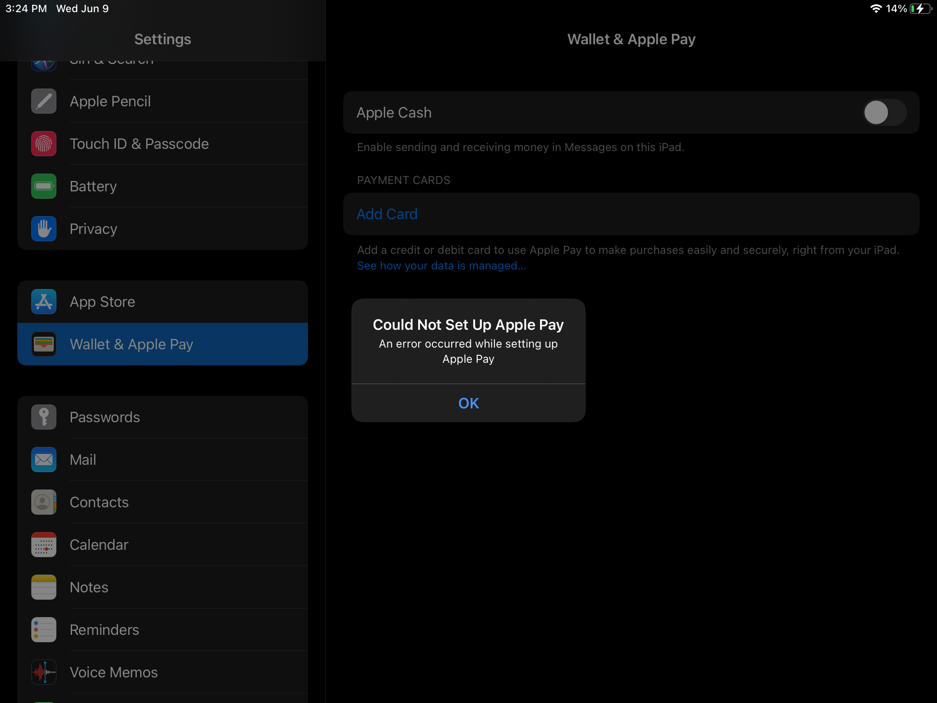Tap the Wallet & Apple Pay page title
The image size is (937, 703).
click(631, 39)
